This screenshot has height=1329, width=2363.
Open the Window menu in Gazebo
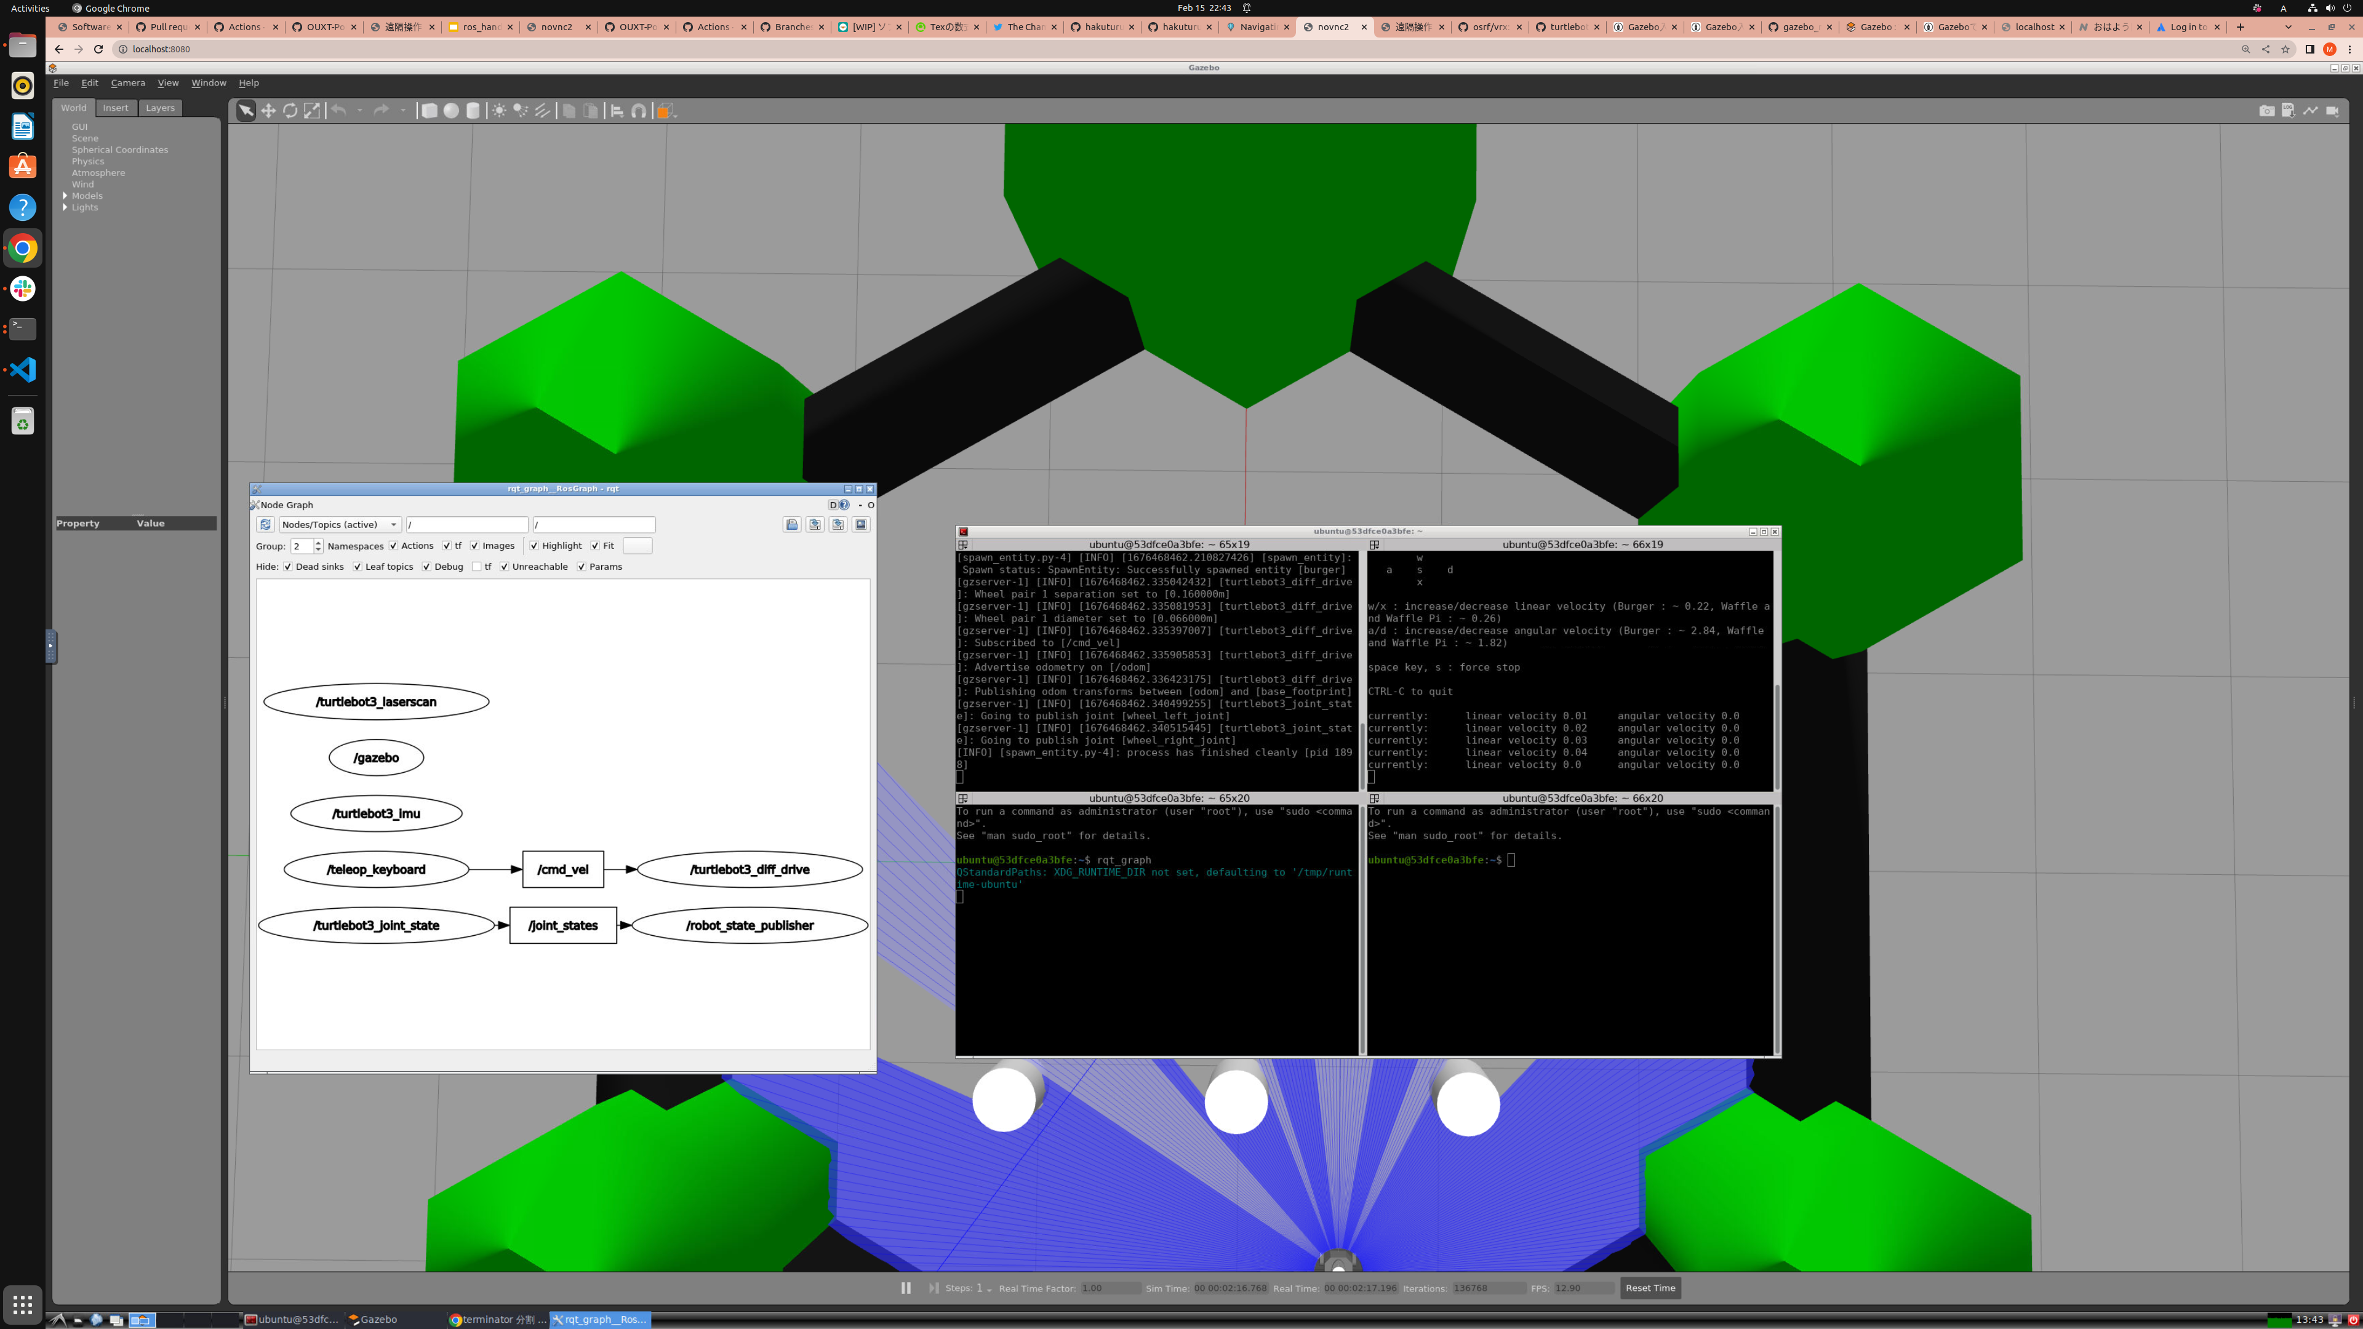pyautogui.click(x=208, y=82)
